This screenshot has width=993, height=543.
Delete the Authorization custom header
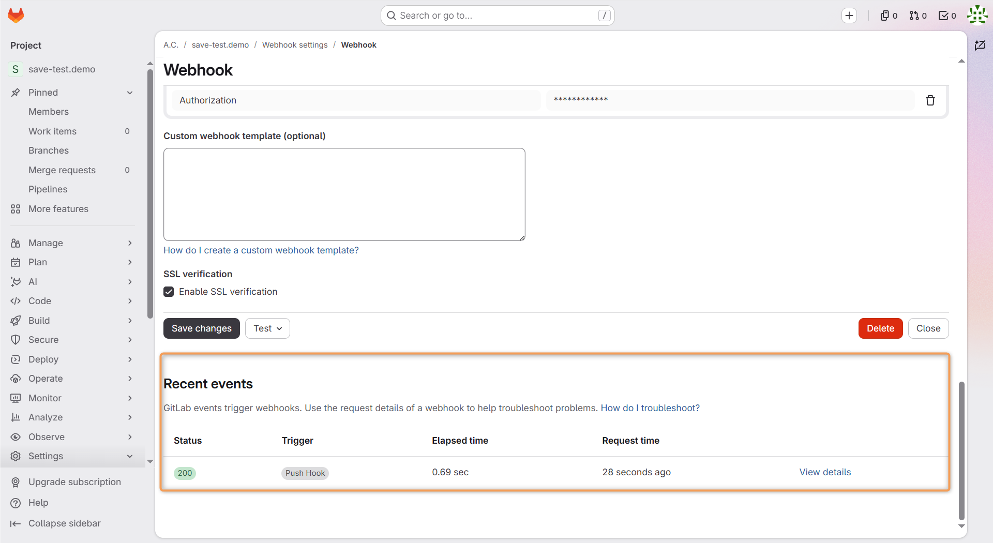(930, 100)
